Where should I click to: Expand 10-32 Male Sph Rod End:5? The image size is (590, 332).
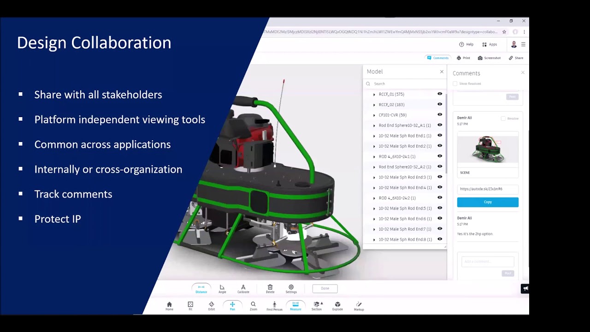coord(374,208)
